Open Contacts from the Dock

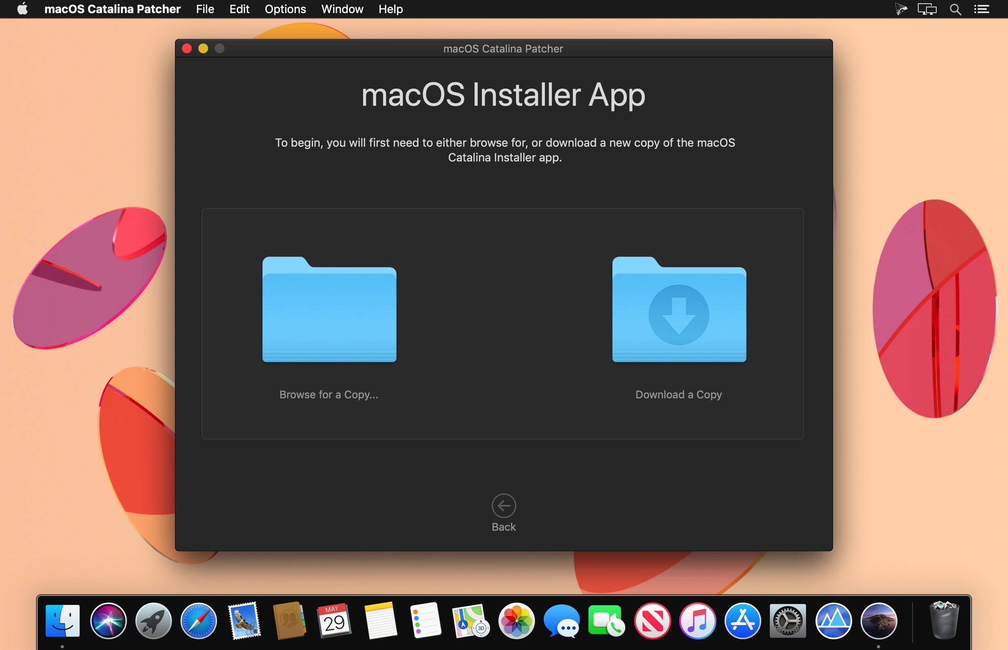(x=289, y=620)
